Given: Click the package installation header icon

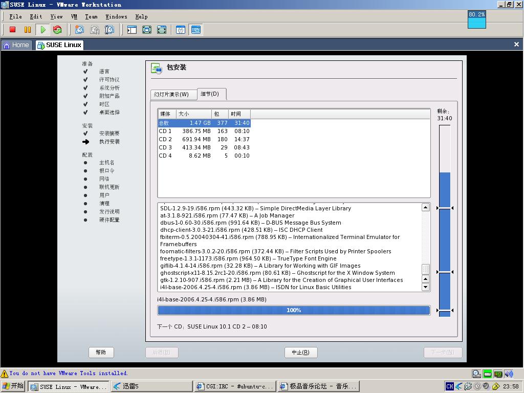Looking at the screenshot, I should pos(157,68).
